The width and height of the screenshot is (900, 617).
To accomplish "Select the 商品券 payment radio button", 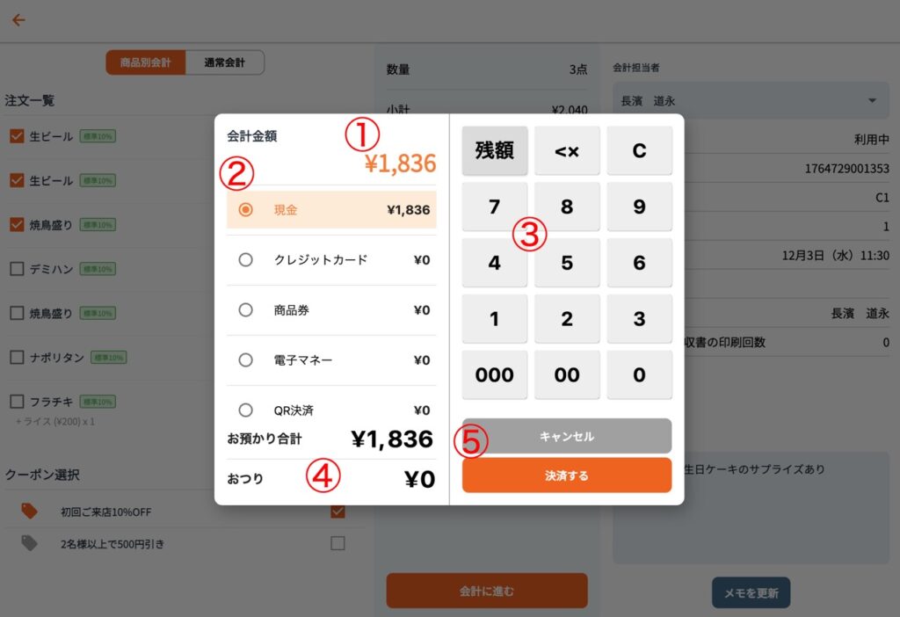I will click(x=246, y=310).
